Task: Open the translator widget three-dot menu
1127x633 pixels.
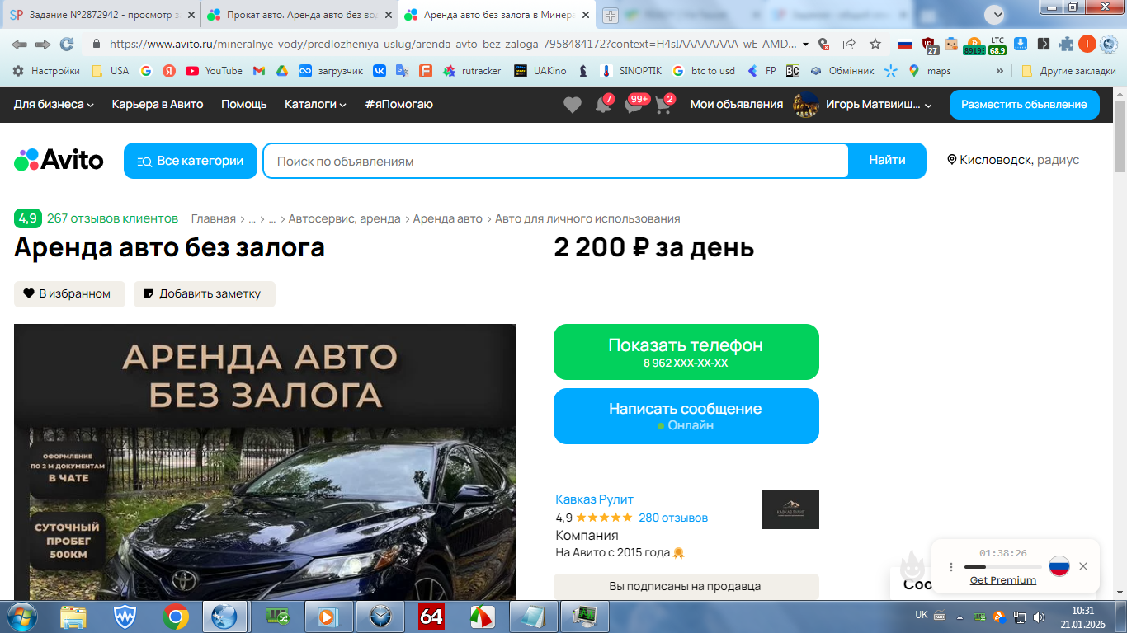Action: (x=951, y=567)
